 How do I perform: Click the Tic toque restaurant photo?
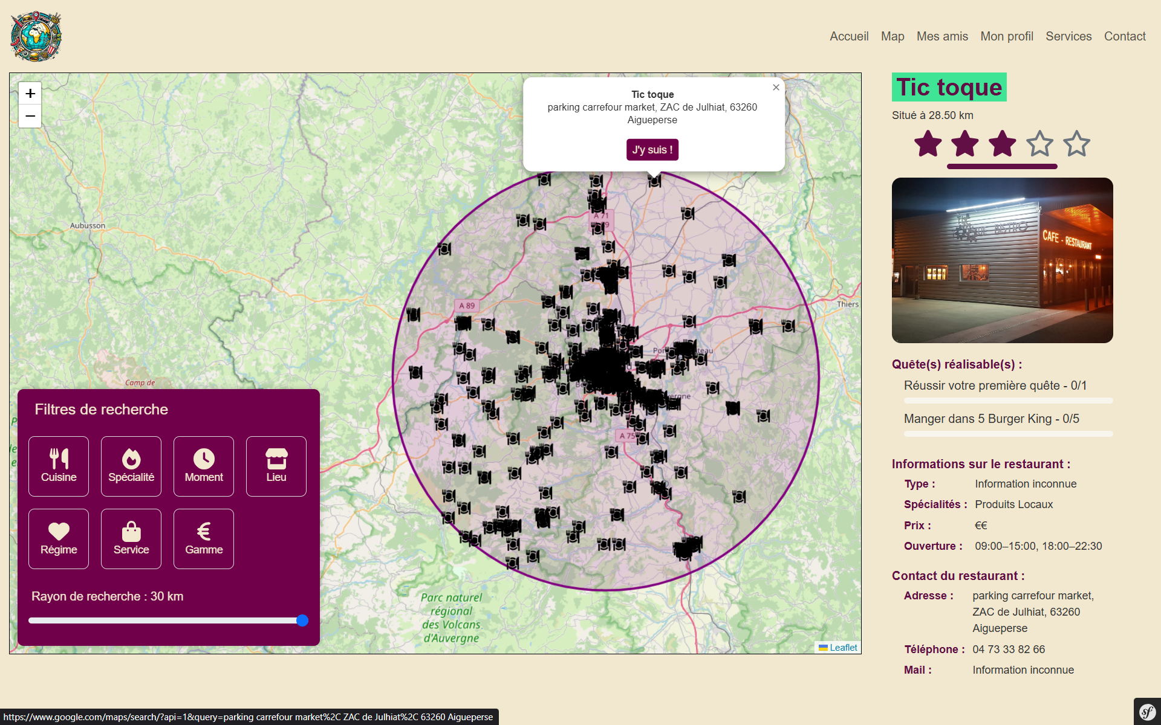coord(1002,260)
